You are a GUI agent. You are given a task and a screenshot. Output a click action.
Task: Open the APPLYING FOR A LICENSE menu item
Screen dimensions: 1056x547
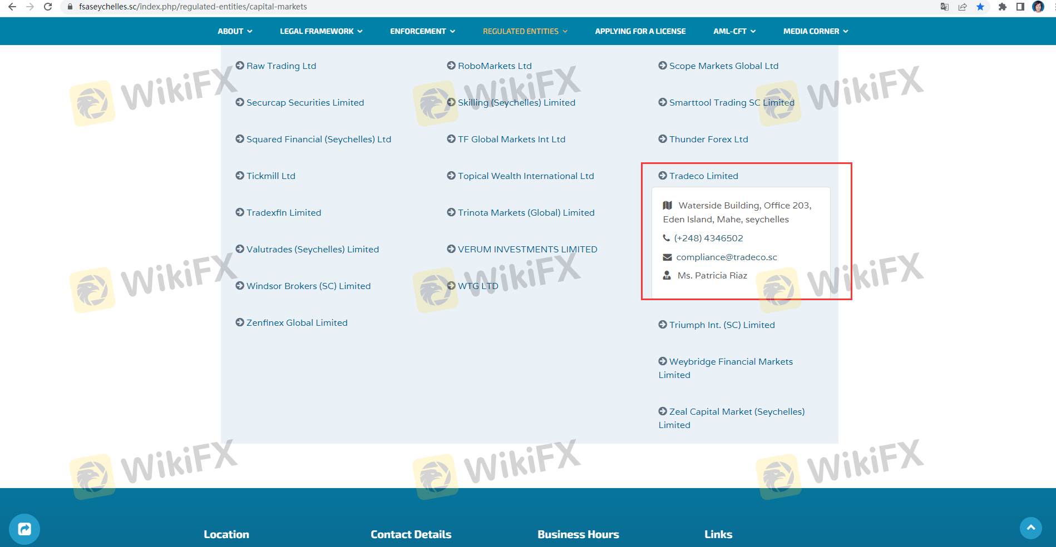[x=640, y=31]
